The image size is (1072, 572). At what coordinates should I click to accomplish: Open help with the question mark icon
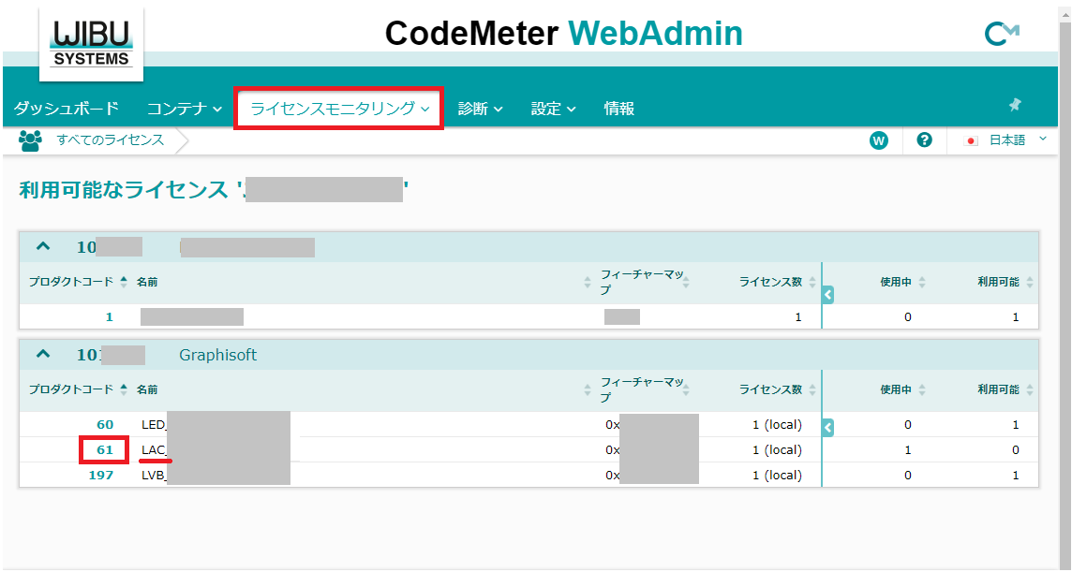click(924, 140)
